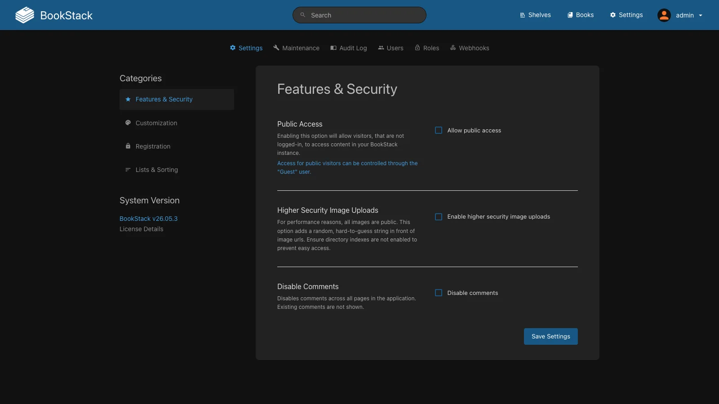Click the Shelves icon in header

coord(523,15)
